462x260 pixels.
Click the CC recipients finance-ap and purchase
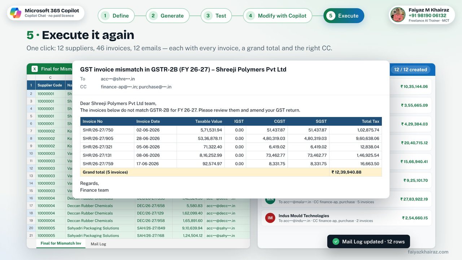coord(136,87)
